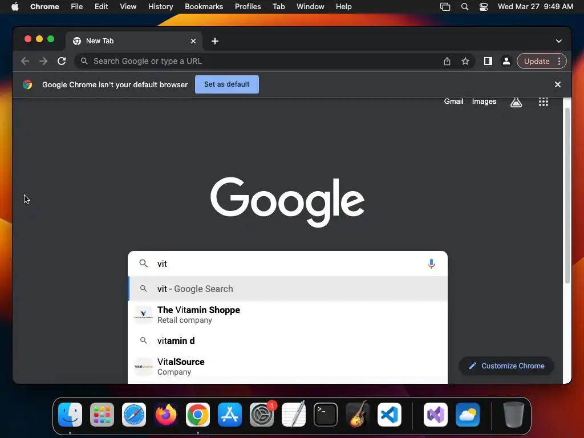Click the Google search box text
The height and width of the screenshot is (438, 584).
click(x=162, y=263)
